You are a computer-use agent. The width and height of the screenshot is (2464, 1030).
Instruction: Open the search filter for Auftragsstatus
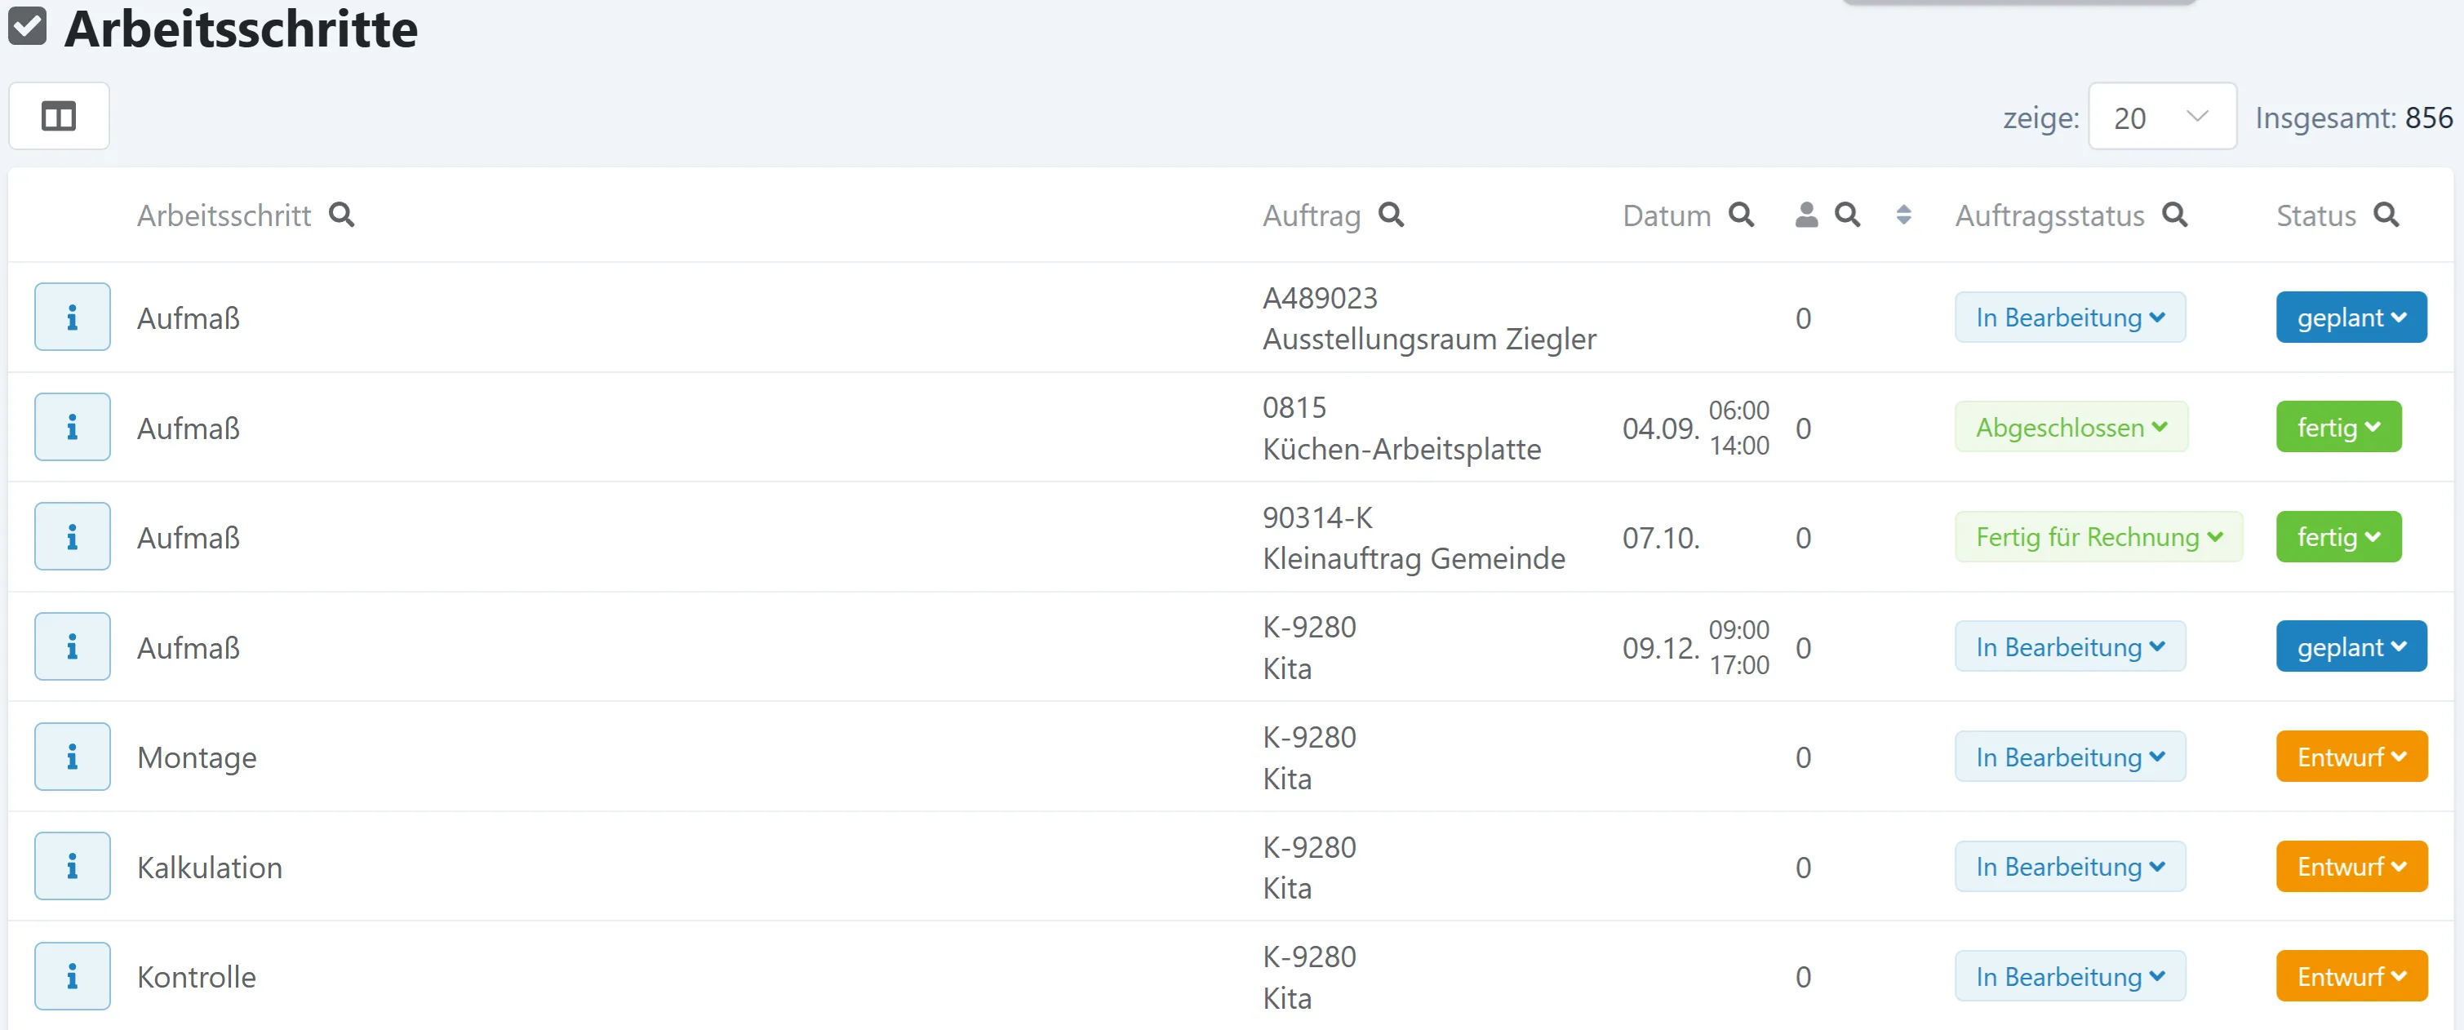(x=2176, y=215)
